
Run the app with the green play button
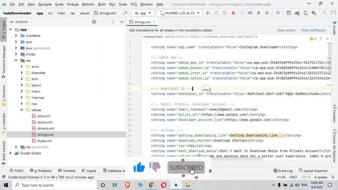coord(208,13)
